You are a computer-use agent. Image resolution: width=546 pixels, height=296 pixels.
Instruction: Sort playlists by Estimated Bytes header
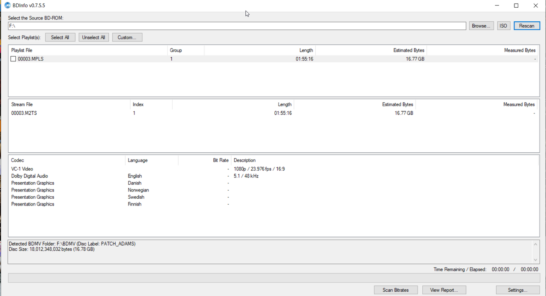tap(371, 50)
